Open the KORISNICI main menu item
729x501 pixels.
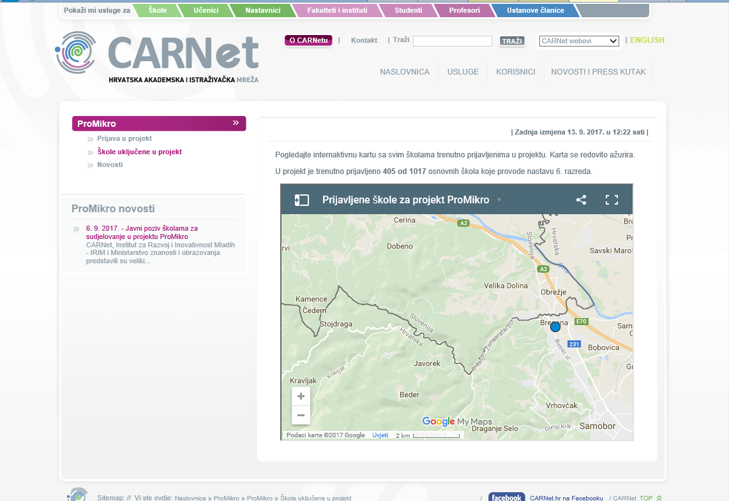516,72
